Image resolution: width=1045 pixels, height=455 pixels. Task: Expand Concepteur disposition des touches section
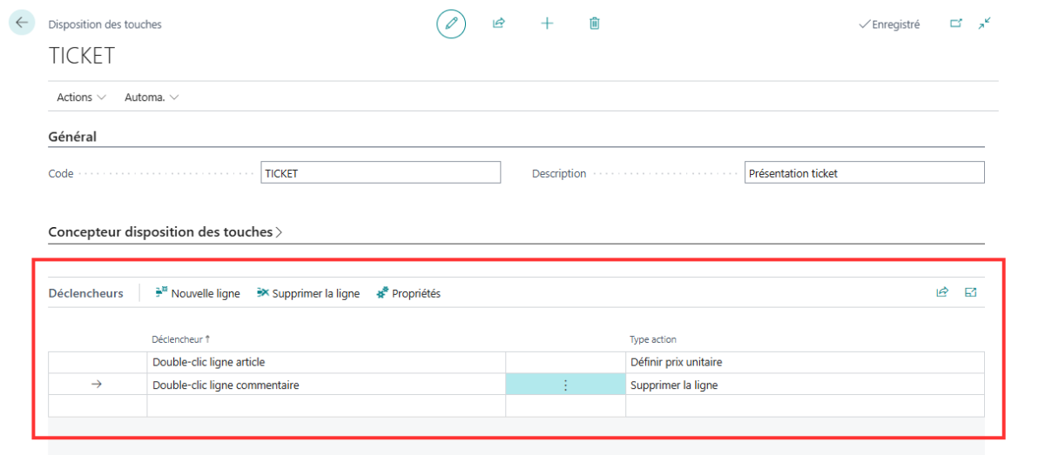[x=165, y=232]
